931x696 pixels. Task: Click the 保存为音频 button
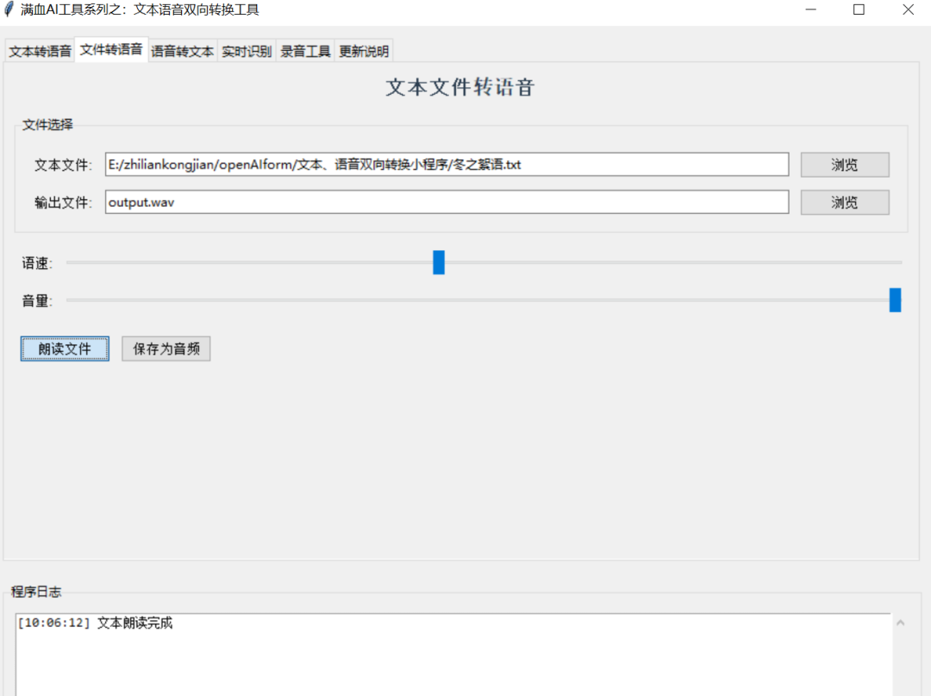(166, 349)
